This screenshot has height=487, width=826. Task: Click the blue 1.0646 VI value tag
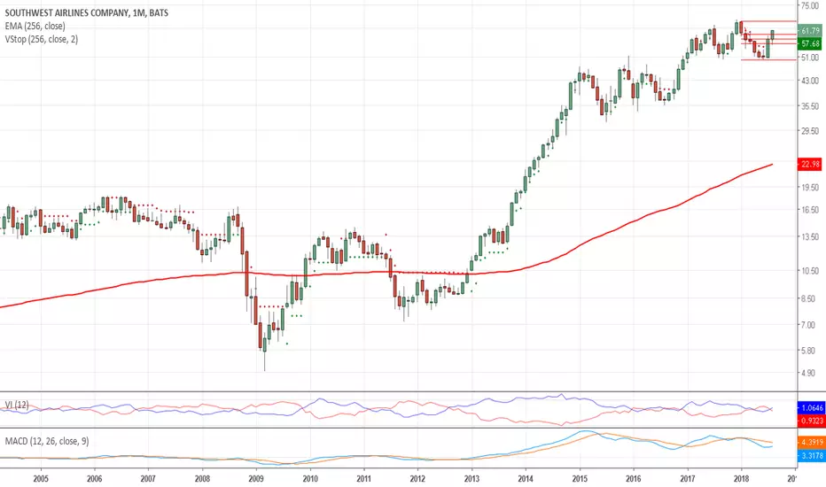[811, 408]
